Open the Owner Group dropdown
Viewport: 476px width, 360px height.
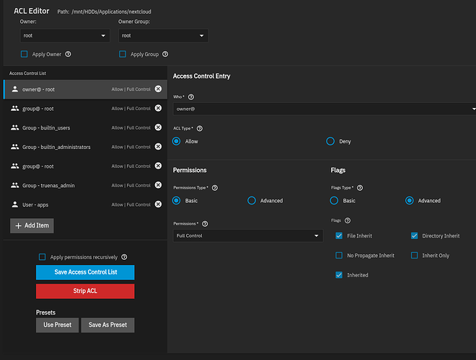click(163, 35)
